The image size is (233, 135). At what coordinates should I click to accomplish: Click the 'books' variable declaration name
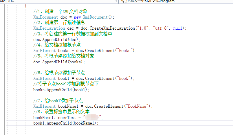pos(64,51)
